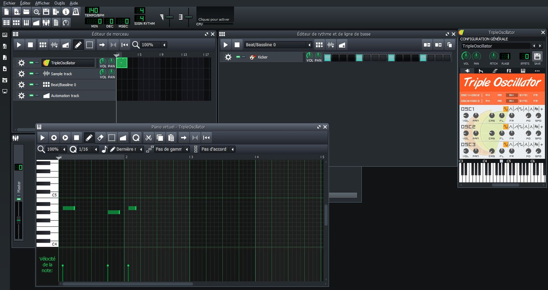Create a new project from the main toolbar
Screen dimensions: 548x290
(x=6, y=12)
